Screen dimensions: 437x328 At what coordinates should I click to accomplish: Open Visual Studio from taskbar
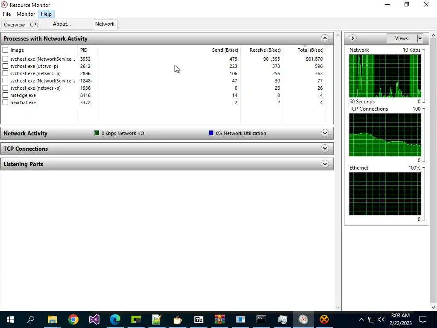pyautogui.click(x=94, y=319)
